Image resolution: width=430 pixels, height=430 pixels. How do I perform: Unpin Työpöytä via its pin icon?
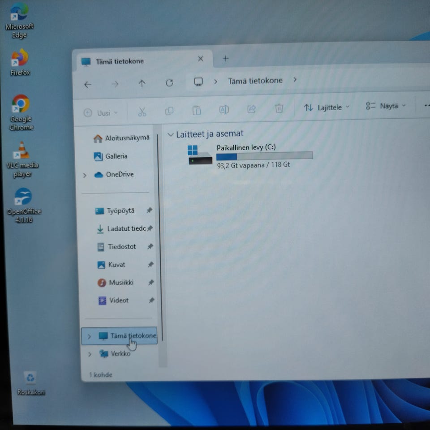[x=149, y=211]
